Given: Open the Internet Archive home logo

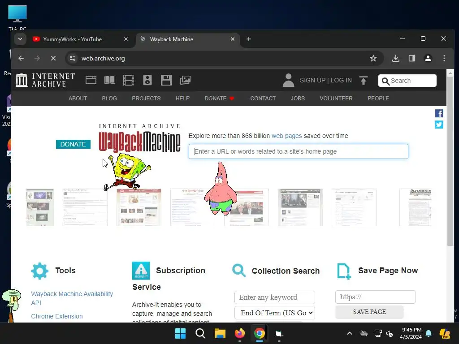Looking at the screenshot, I should point(45,80).
